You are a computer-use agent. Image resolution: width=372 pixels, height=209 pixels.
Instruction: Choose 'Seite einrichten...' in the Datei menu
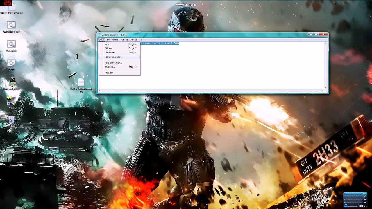pyautogui.click(x=119, y=63)
